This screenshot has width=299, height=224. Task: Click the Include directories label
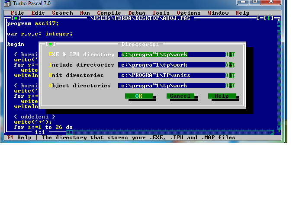(82, 65)
